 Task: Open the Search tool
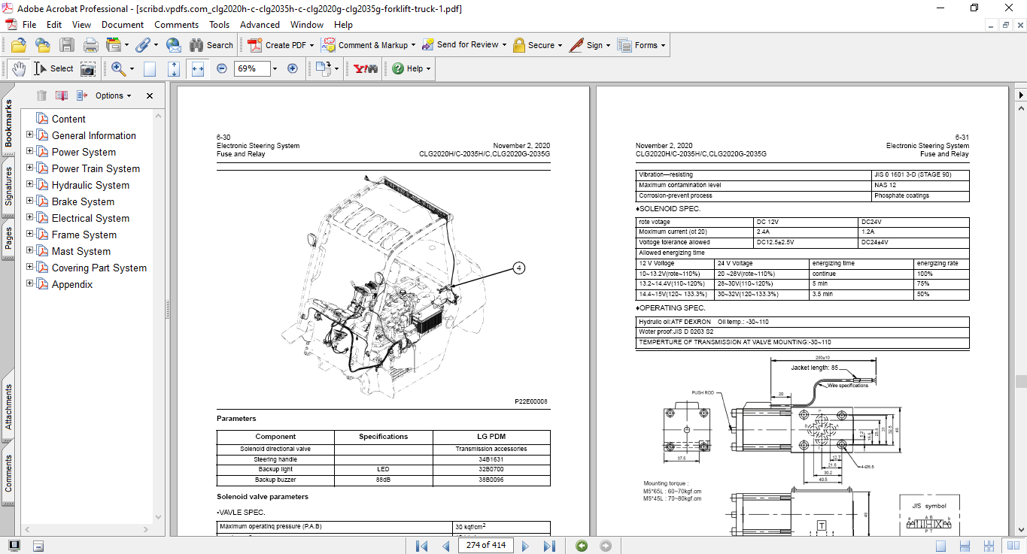point(211,44)
